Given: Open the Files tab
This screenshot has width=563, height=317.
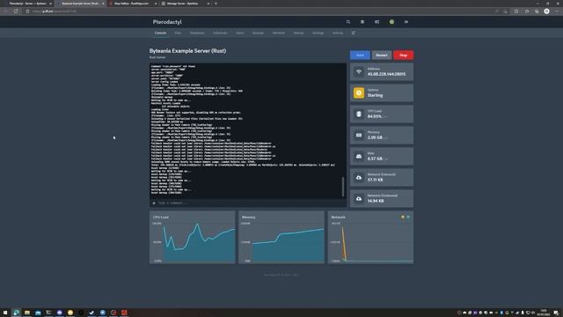Looking at the screenshot, I should coord(178,33).
